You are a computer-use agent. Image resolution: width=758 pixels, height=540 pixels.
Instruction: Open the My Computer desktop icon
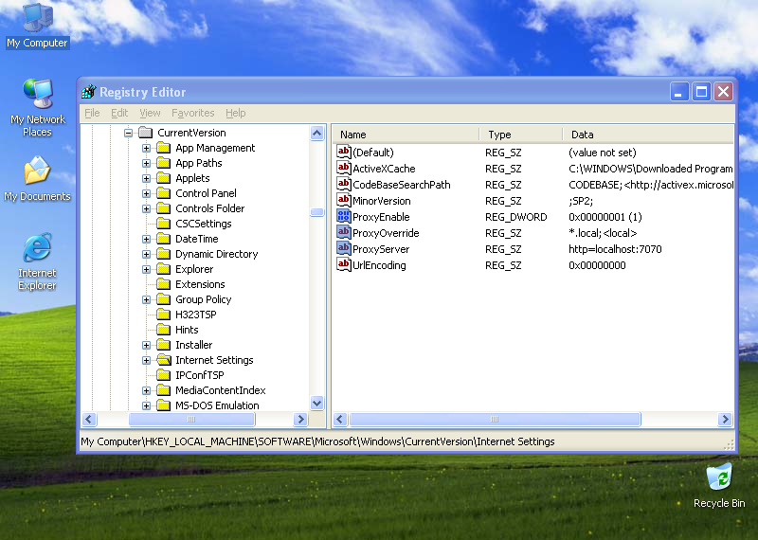[x=38, y=26]
